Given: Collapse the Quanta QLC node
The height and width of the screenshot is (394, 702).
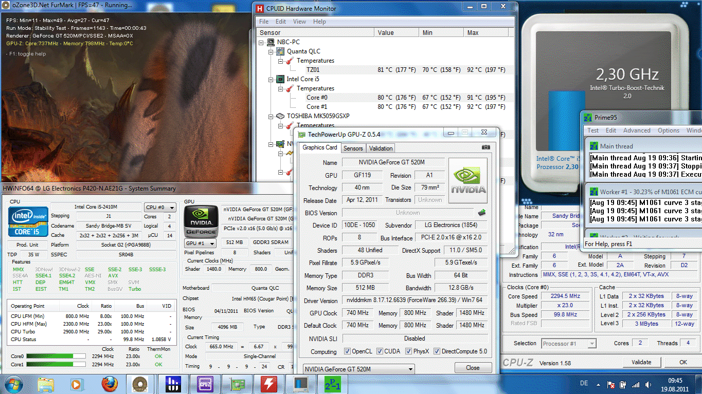Looking at the screenshot, I should point(271,51).
